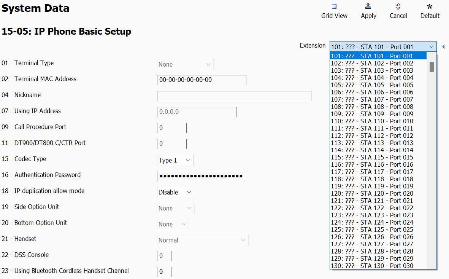Screen dimensions: 449x279
Task: Apply the current settings
Action: [x=368, y=11]
